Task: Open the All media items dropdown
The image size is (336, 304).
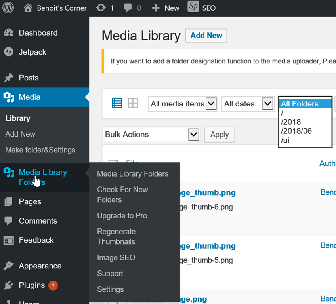Action: 183,104
